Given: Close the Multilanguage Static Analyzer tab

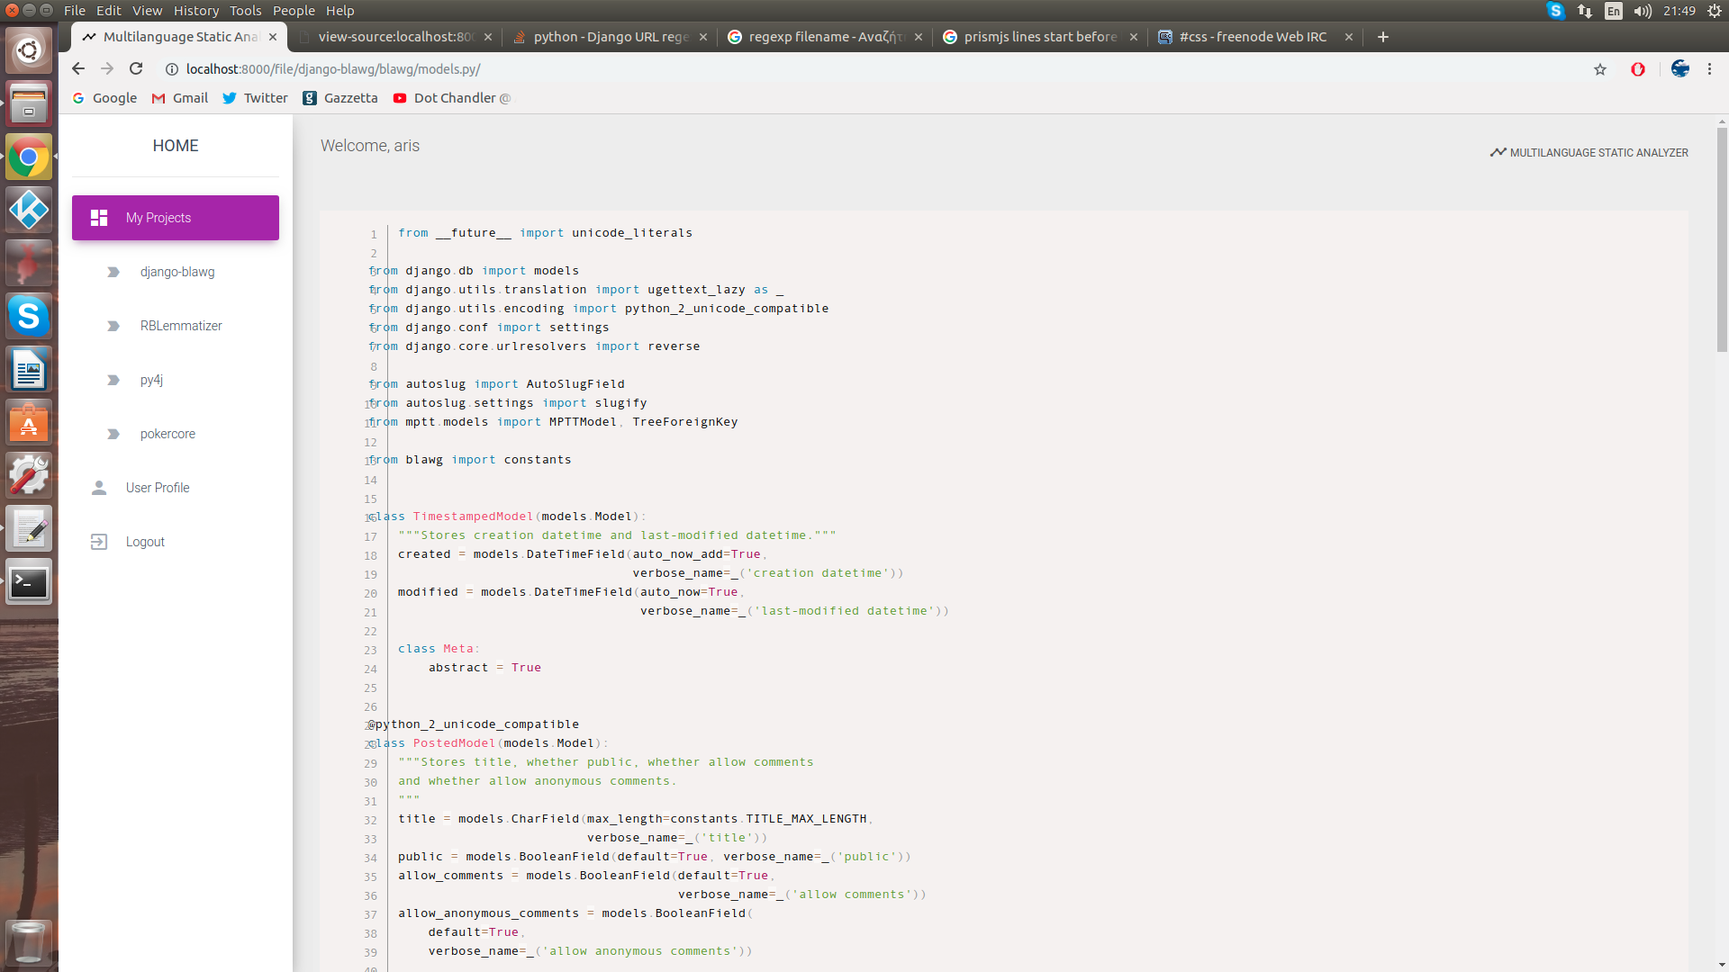Looking at the screenshot, I should [273, 37].
